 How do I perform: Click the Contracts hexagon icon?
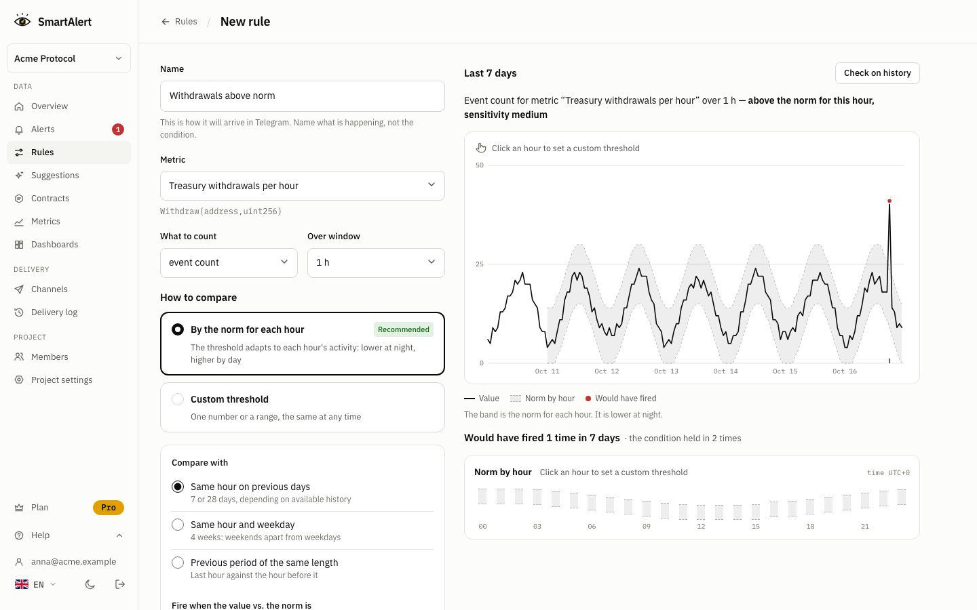[19, 199]
